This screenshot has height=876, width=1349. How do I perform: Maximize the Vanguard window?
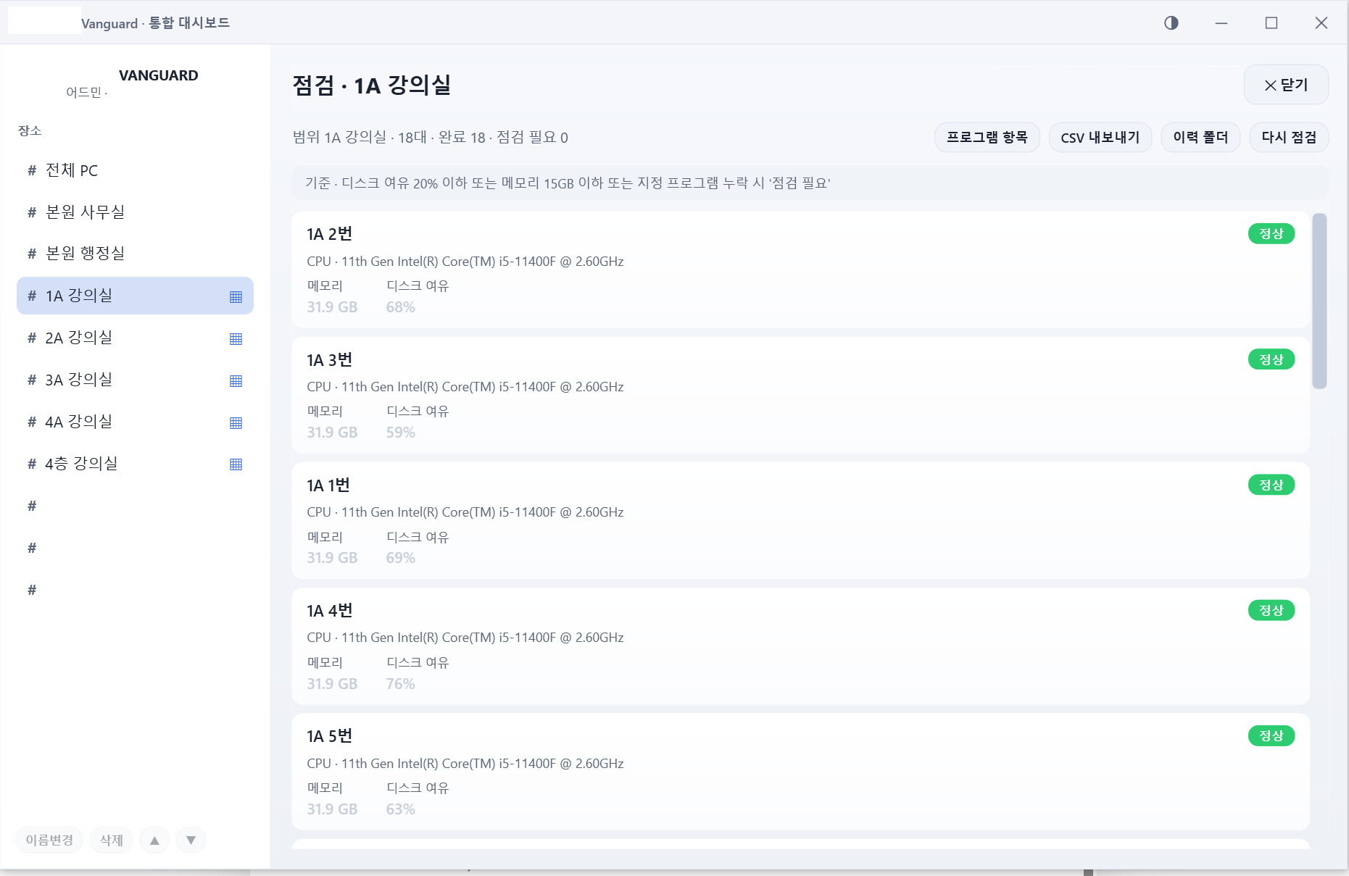pyautogui.click(x=1271, y=23)
